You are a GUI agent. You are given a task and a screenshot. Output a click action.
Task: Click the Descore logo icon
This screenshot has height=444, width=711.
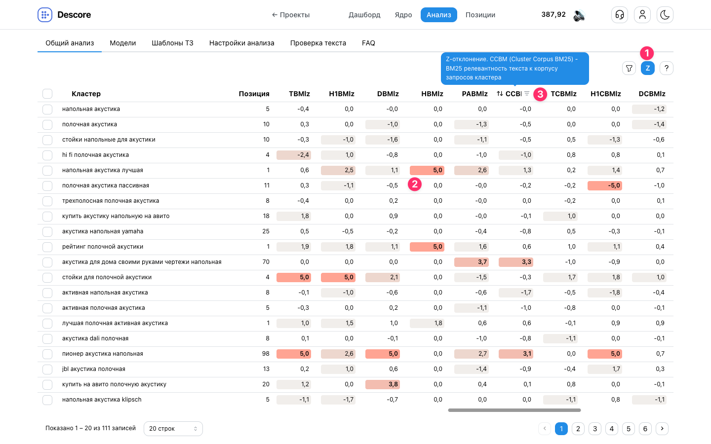point(45,15)
